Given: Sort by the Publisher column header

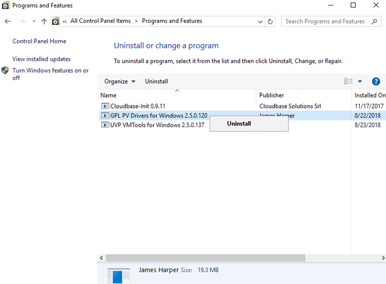Looking at the screenshot, I should (x=272, y=95).
